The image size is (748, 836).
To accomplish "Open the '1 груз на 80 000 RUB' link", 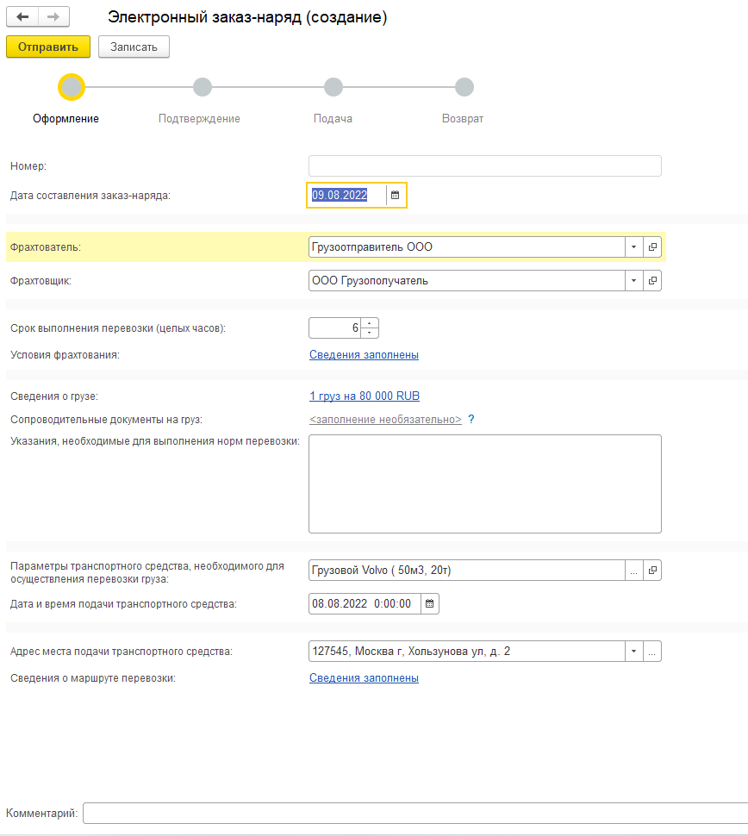I will pyautogui.click(x=365, y=396).
